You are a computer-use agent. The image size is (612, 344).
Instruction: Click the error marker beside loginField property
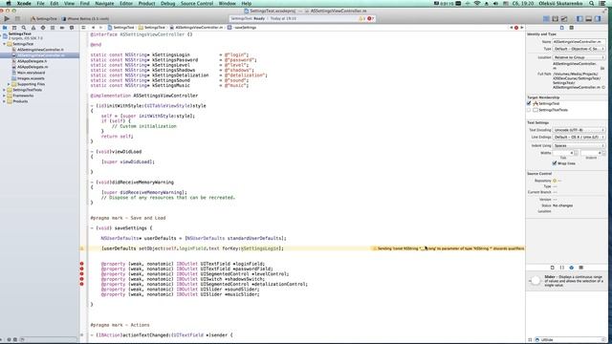tap(82, 264)
